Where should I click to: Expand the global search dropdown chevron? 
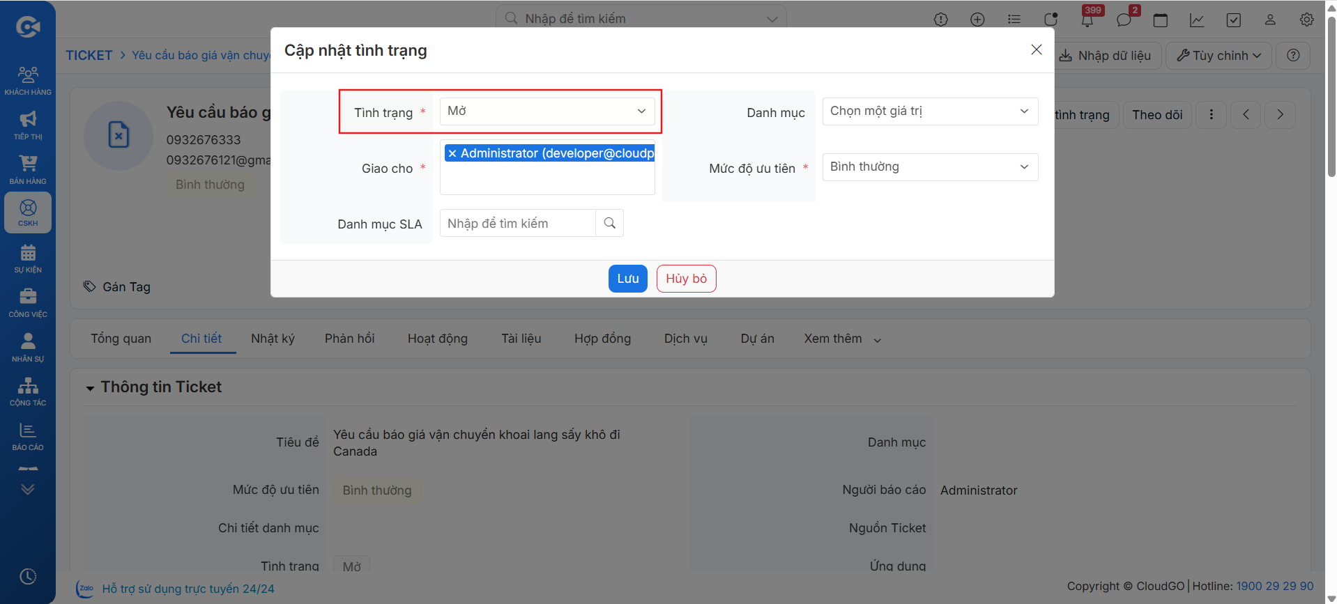[772, 19]
